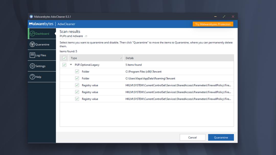Viewport: 276px width, 155px height.
Task: Switch to the Log Files section
Action: coord(41,55)
